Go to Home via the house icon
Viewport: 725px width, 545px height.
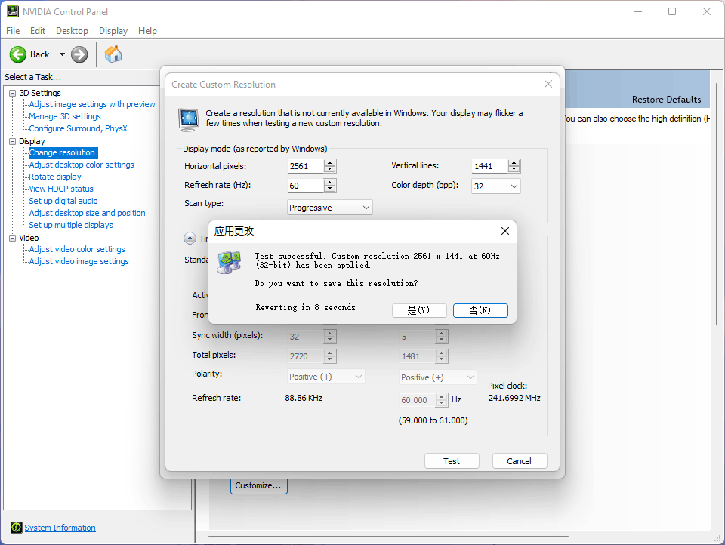click(x=113, y=54)
